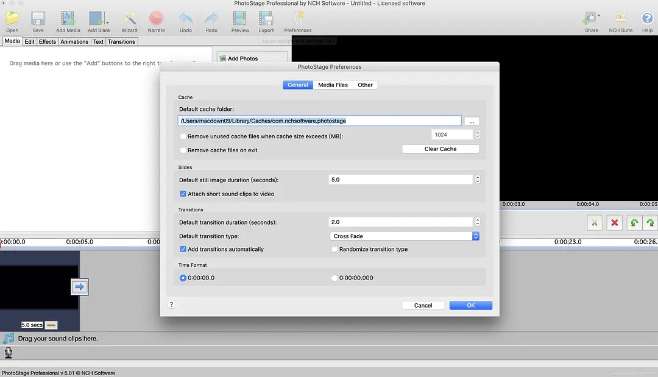The width and height of the screenshot is (658, 377).
Task: Switch to the Media Files tab
Action: [333, 85]
